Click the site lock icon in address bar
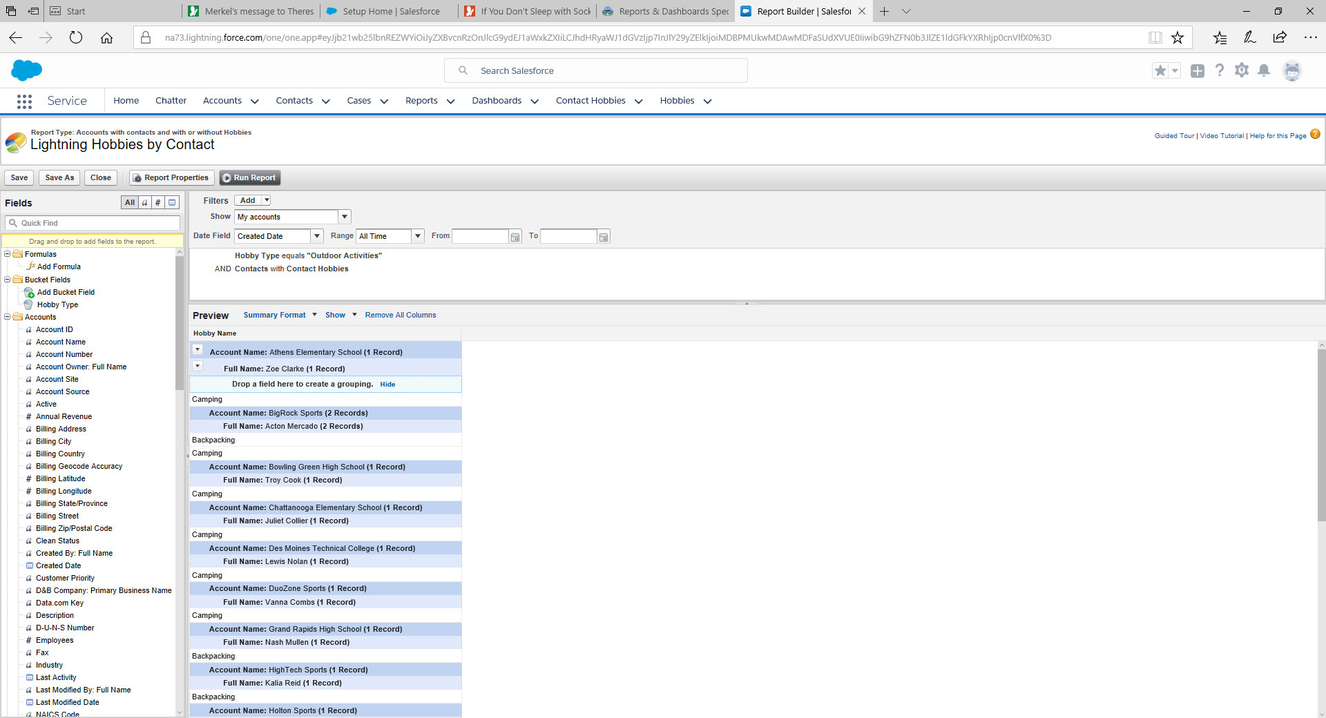Screen dimensions: 1326x718 coord(146,38)
